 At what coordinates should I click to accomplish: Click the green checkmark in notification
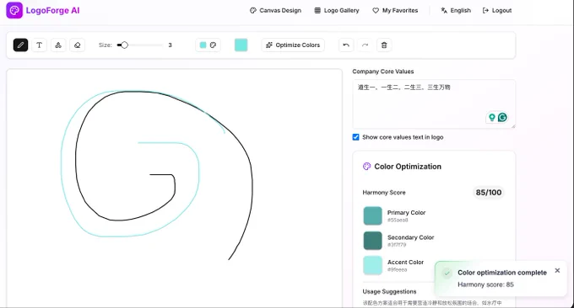tap(447, 273)
